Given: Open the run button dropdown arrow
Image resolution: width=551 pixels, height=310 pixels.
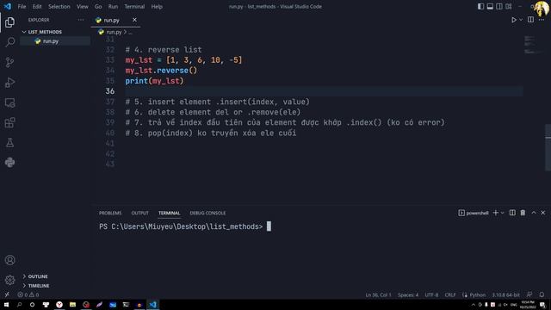Looking at the screenshot, I should pos(521,20).
